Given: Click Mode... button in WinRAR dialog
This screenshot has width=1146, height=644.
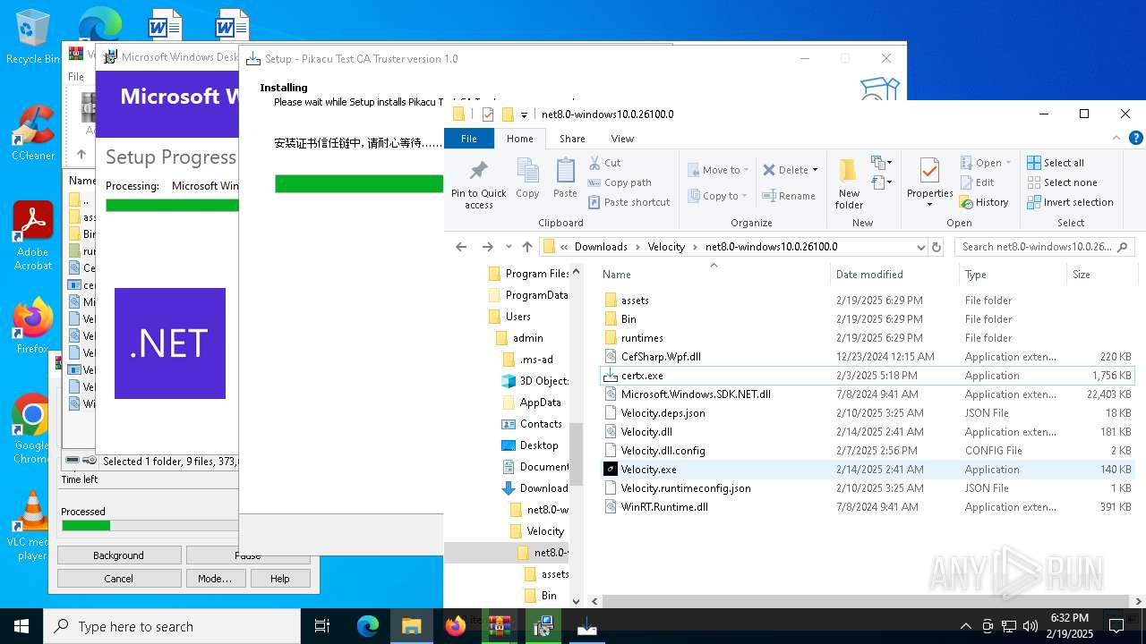Looking at the screenshot, I should point(215,579).
